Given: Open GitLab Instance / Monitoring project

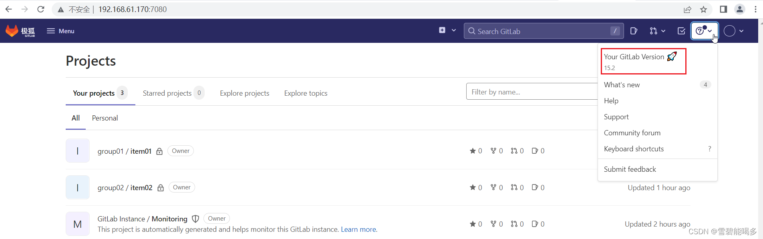Looking at the screenshot, I should coord(142,219).
